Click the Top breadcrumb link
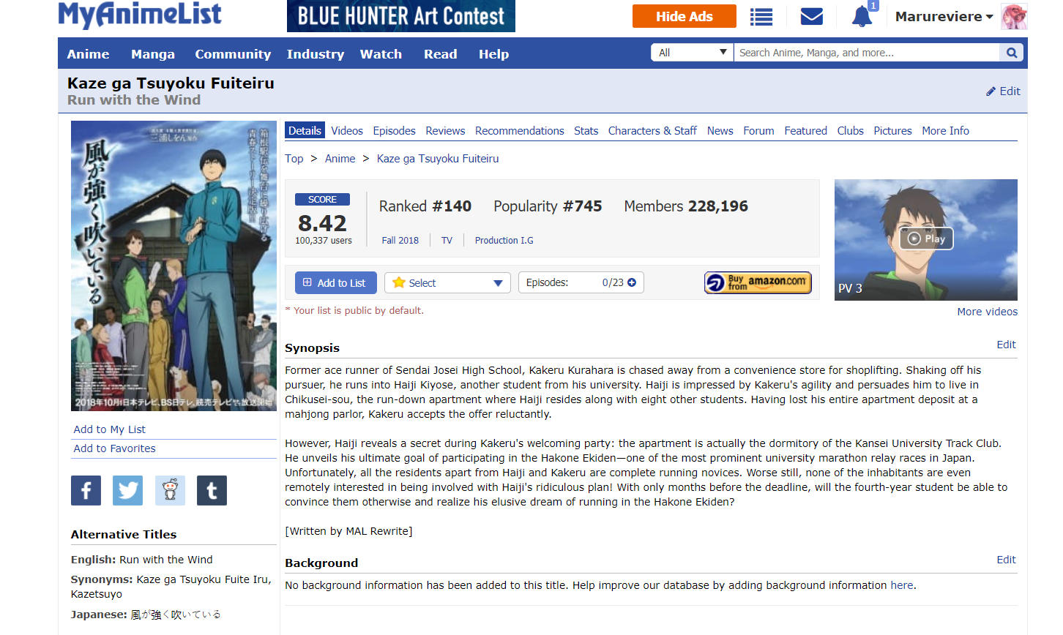The height and width of the screenshot is (635, 1063). (x=294, y=159)
